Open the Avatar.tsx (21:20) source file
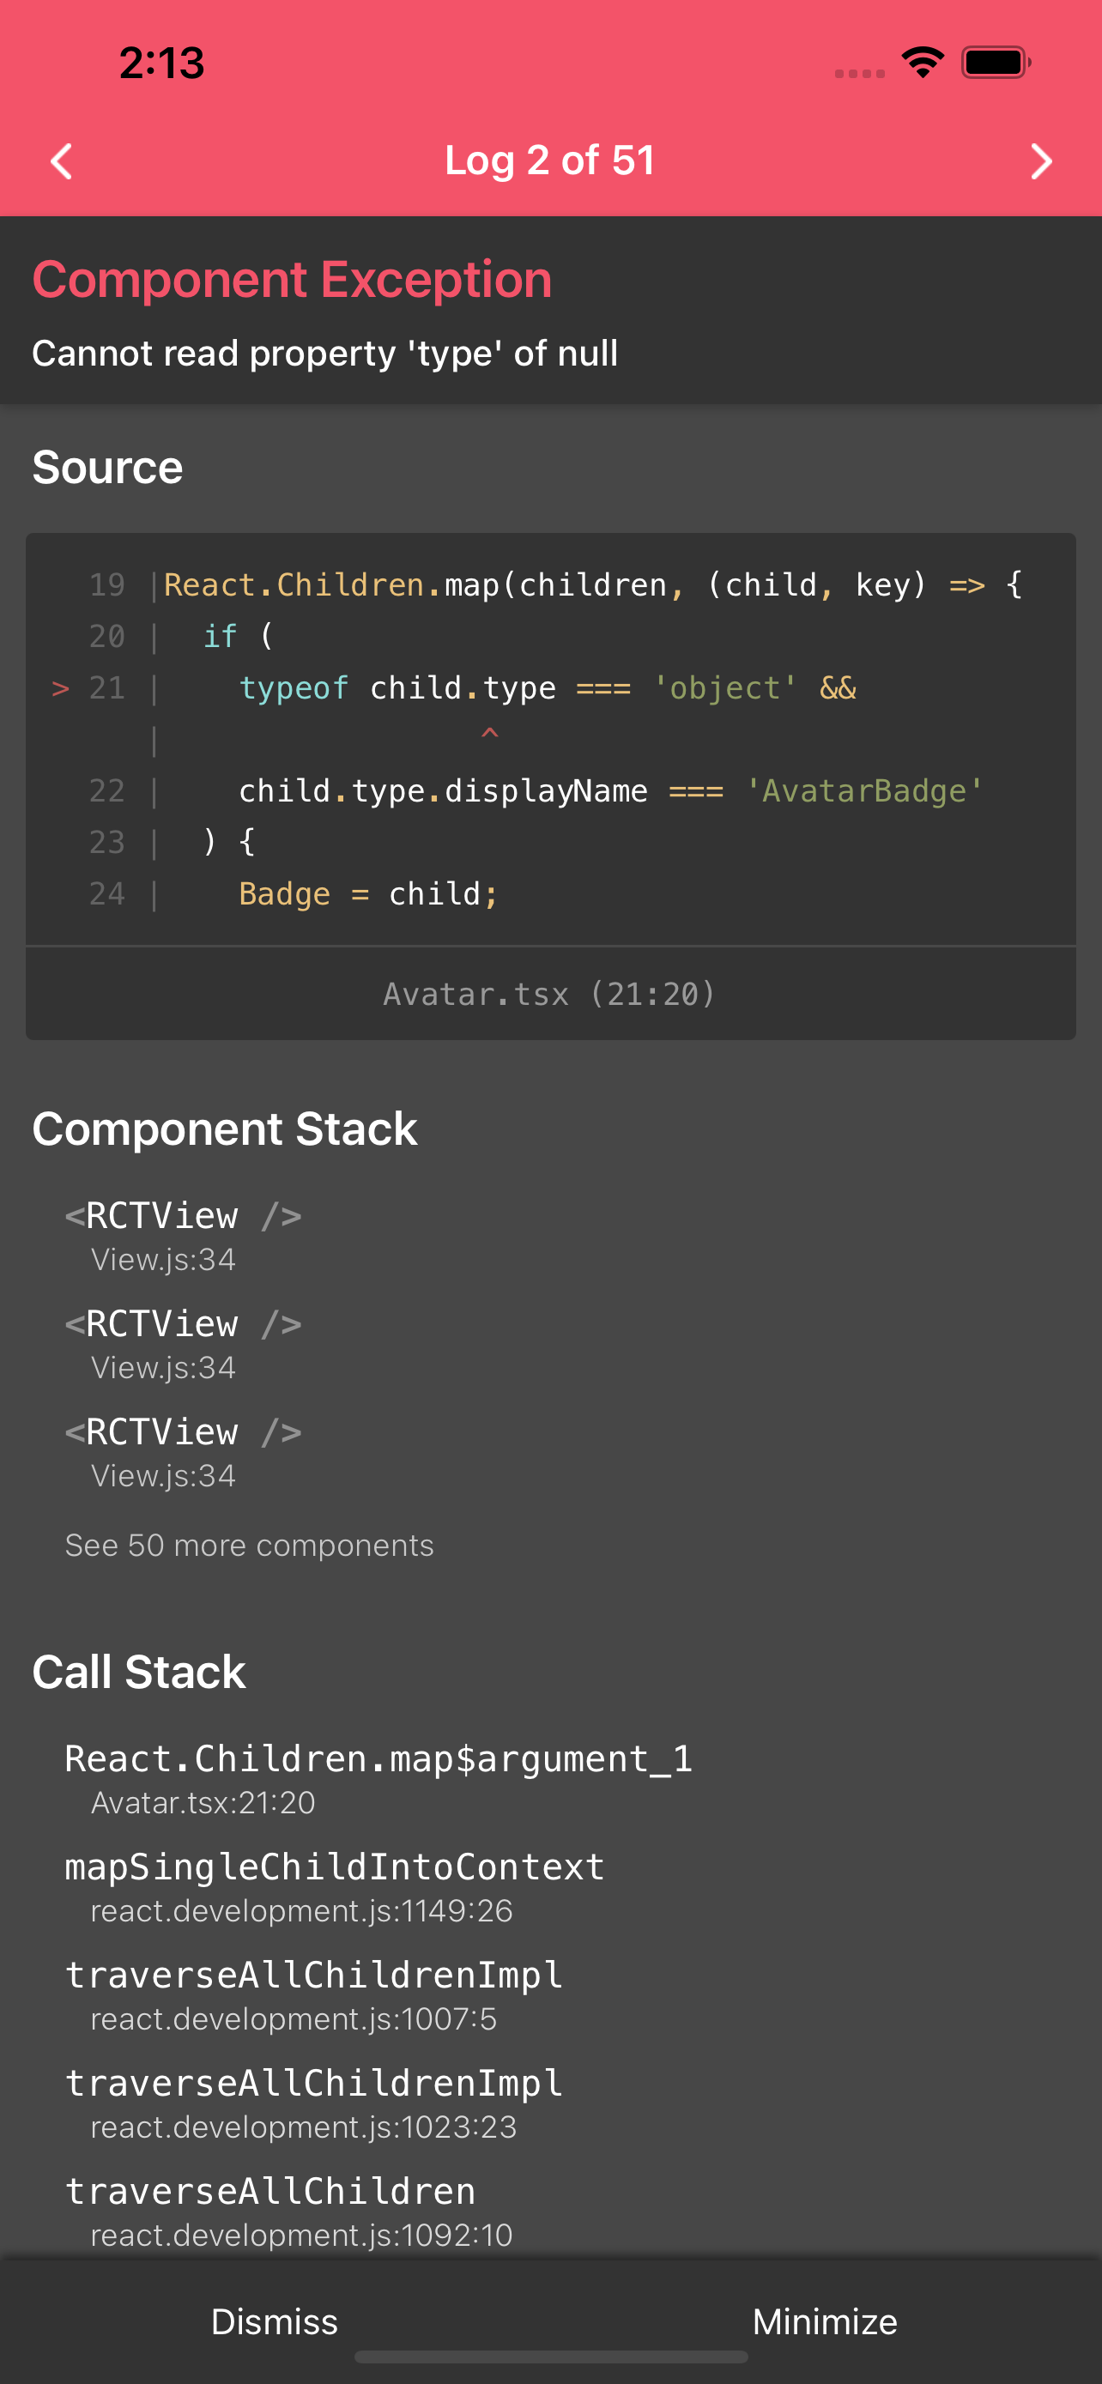Image resolution: width=1102 pixels, height=2384 pixels. (x=549, y=993)
